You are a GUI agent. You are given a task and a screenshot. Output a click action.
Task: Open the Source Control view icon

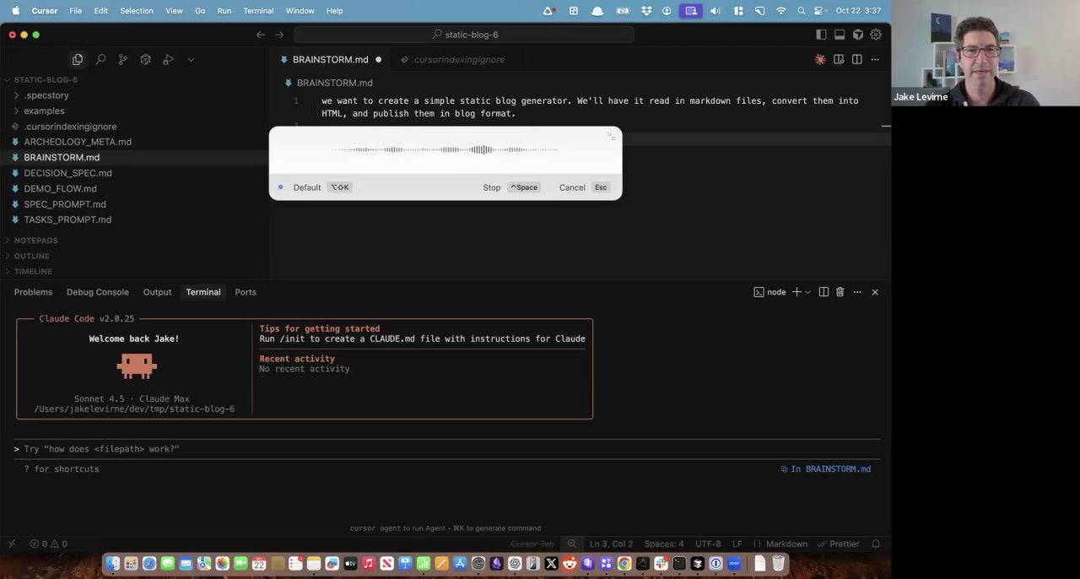(x=123, y=59)
